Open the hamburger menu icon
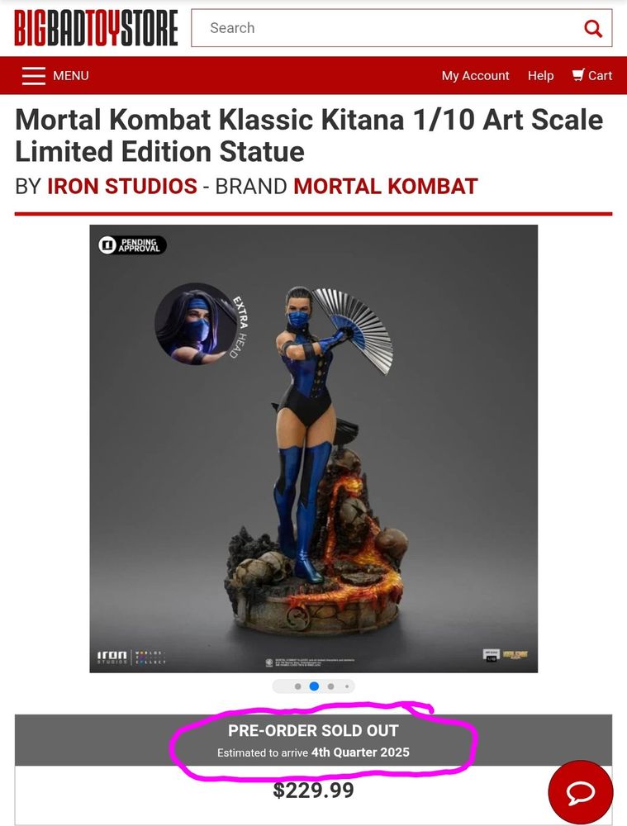This screenshot has width=627, height=826. pyautogui.click(x=34, y=76)
